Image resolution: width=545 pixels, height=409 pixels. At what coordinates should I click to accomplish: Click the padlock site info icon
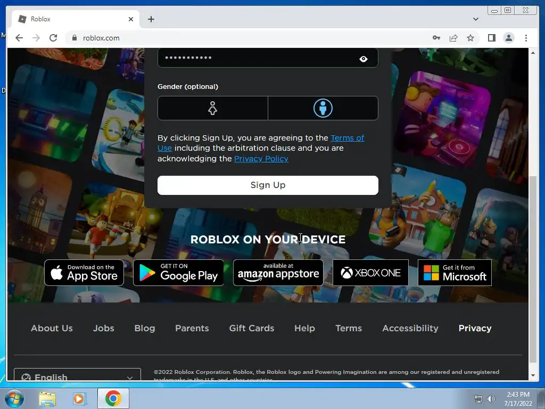coord(74,38)
